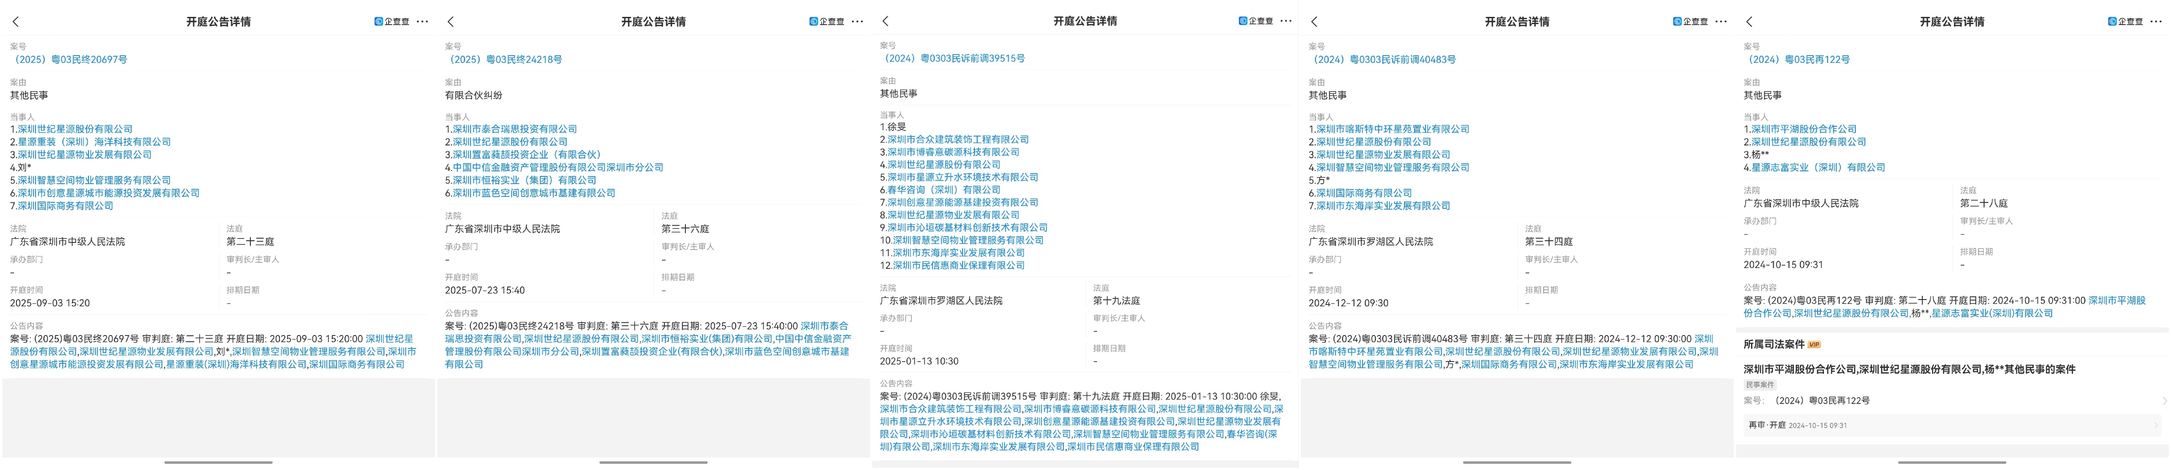Screen dimensions: 2171x470
Task: Open case number link (2024)粤0303民诉前调39515号
Action: [953, 59]
